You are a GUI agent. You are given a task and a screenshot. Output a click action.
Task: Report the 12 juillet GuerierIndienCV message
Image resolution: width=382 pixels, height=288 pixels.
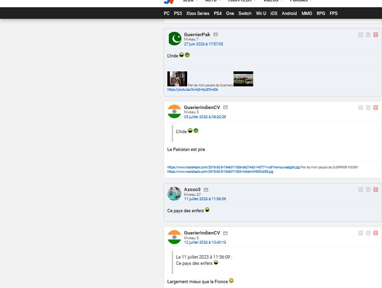(376, 233)
